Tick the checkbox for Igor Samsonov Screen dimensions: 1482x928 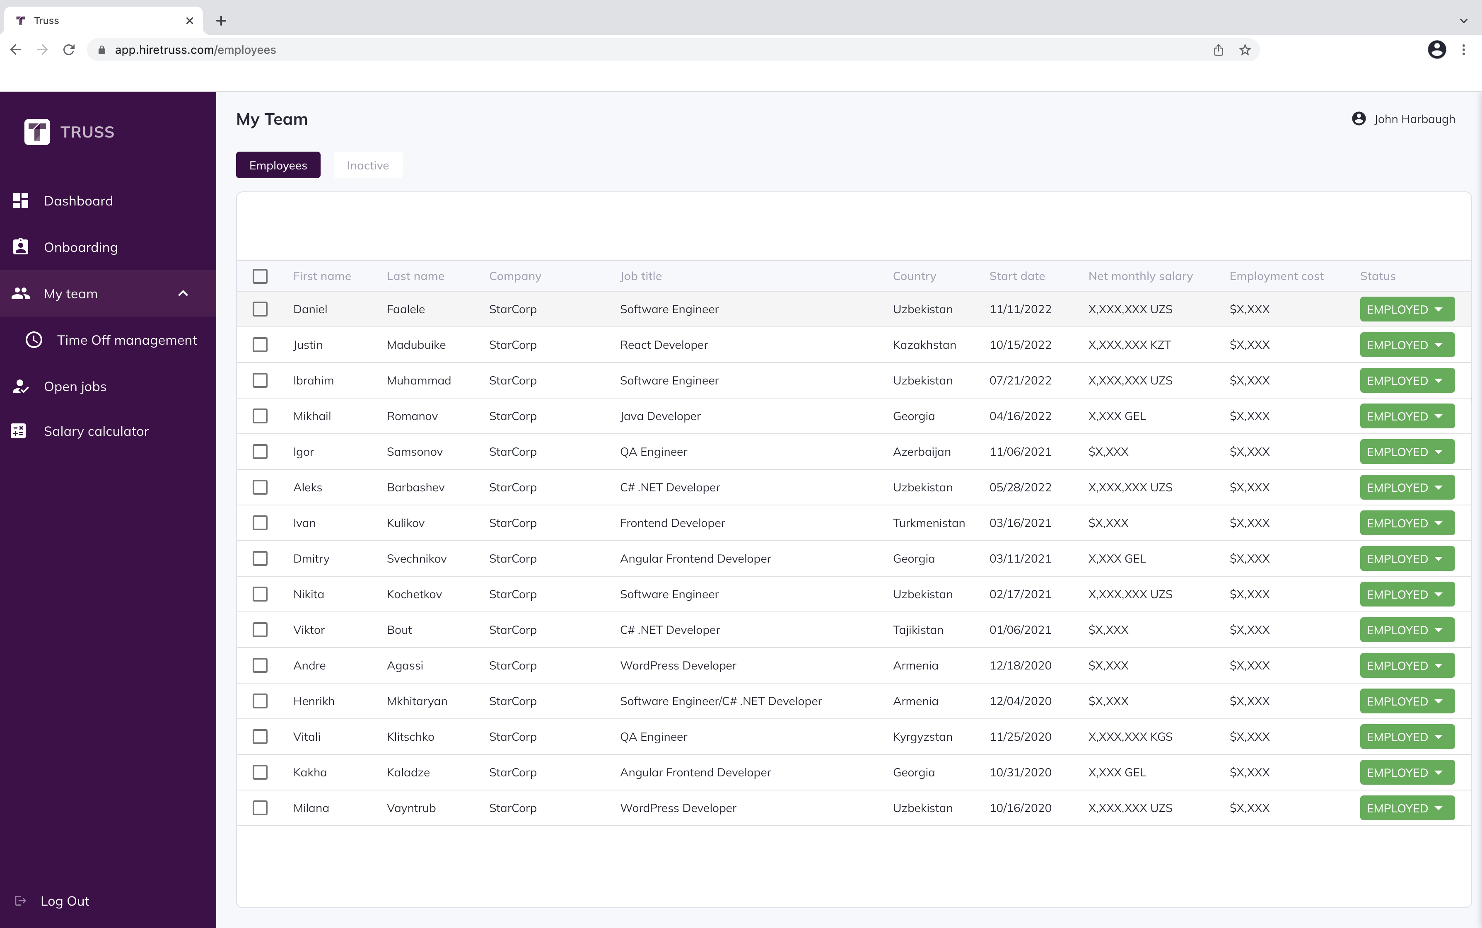point(260,452)
